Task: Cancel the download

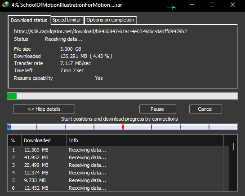Action: (205, 109)
